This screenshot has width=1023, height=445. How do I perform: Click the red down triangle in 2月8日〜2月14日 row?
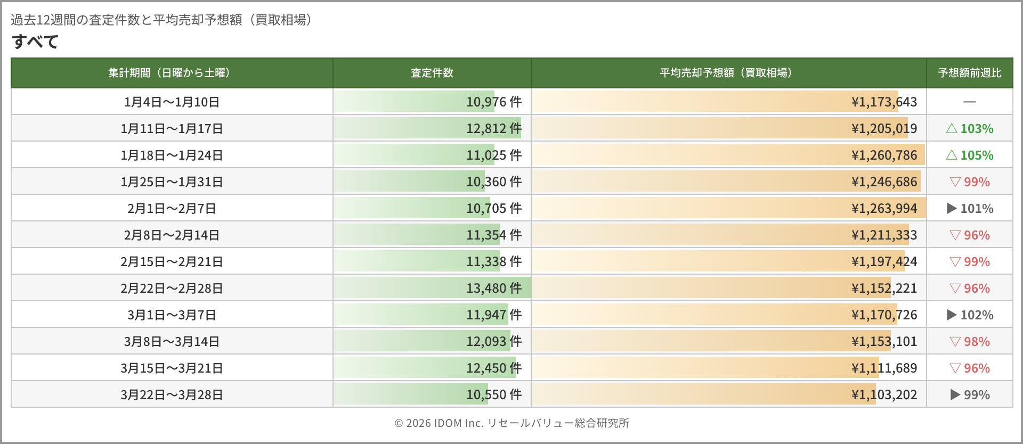(955, 235)
